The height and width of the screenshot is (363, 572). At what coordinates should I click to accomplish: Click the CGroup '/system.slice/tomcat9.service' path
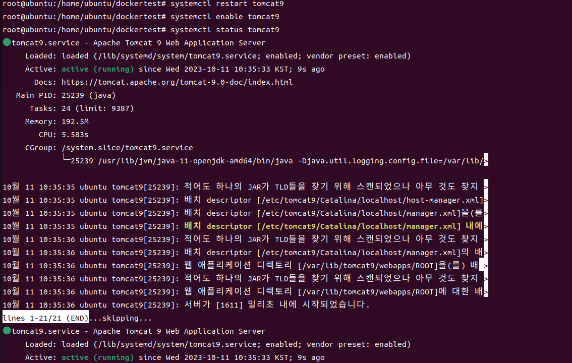[x=127, y=148]
